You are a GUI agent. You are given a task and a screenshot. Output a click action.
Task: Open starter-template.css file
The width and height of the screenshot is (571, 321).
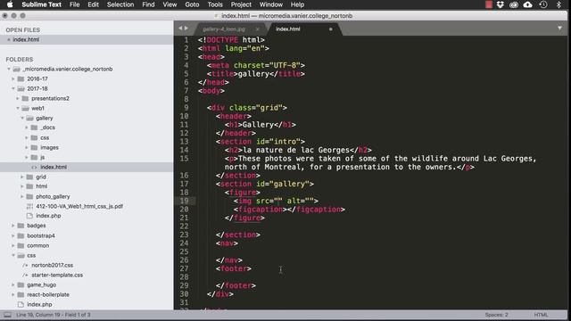(x=57, y=275)
